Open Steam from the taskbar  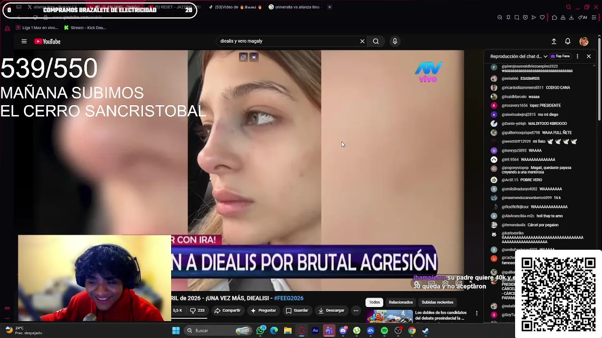tap(426, 330)
